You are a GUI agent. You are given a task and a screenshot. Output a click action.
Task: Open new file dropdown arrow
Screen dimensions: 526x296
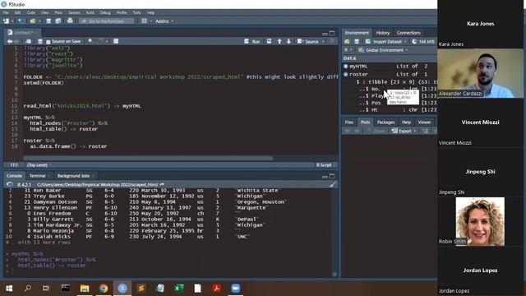(12, 21)
